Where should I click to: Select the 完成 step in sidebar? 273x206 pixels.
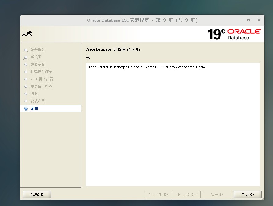click(x=50, y=108)
